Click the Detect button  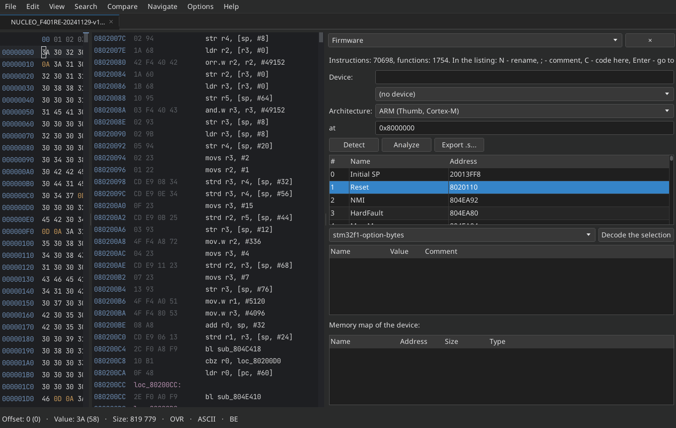coord(354,145)
